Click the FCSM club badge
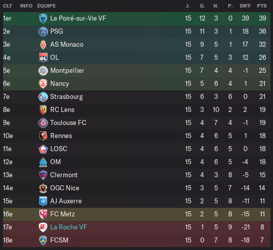 (43, 240)
